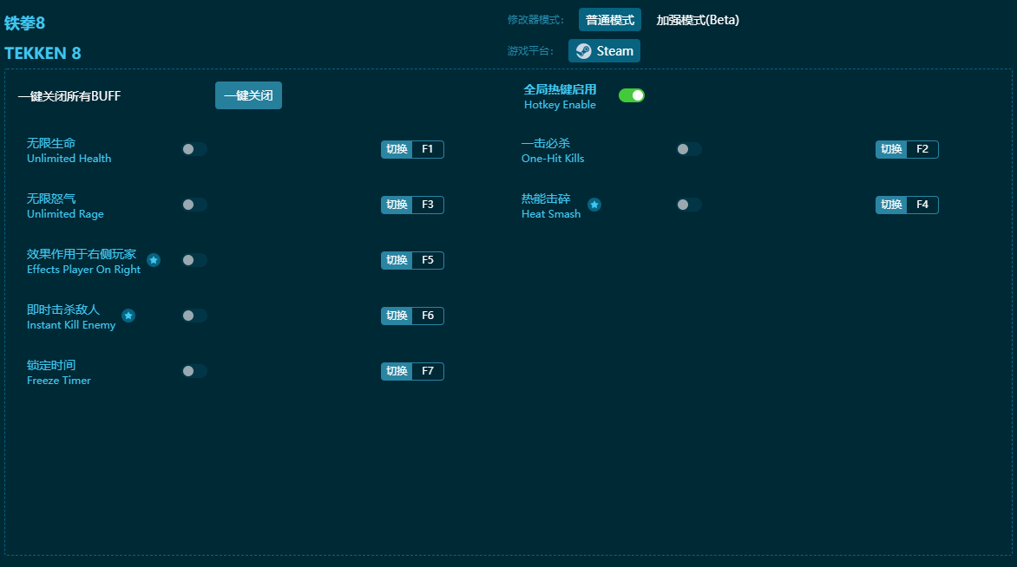Click the star icon beside Heat Smash
The width and height of the screenshot is (1017, 567).
click(x=594, y=205)
